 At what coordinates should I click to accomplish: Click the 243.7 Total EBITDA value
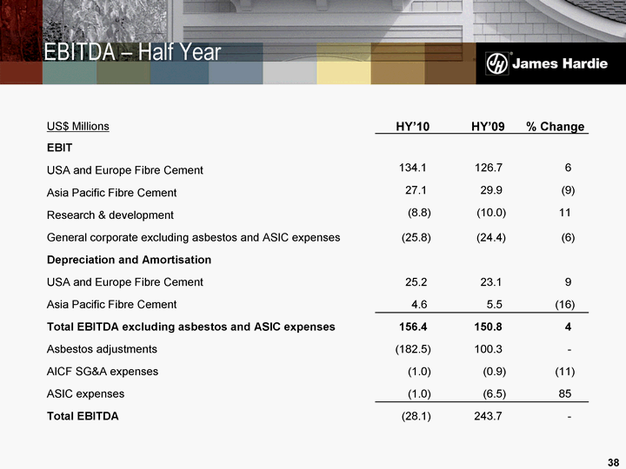pyautogui.click(x=489, y=416)
